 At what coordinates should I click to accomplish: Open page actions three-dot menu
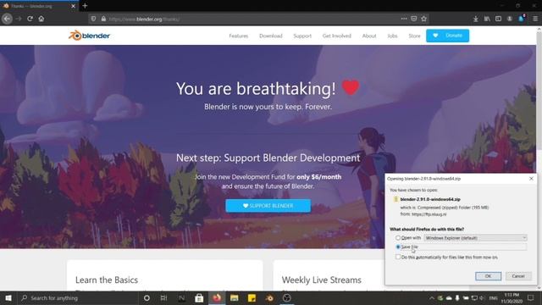click(404, 19)
